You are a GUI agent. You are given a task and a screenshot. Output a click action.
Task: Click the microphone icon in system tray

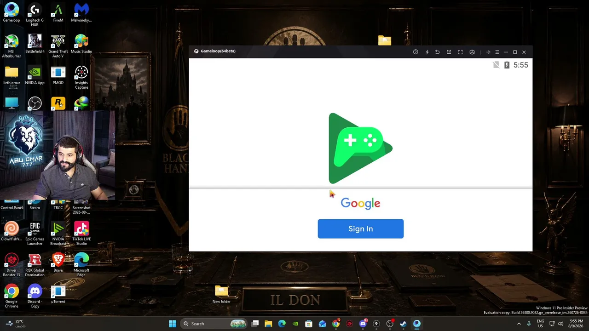coord(529,324)
